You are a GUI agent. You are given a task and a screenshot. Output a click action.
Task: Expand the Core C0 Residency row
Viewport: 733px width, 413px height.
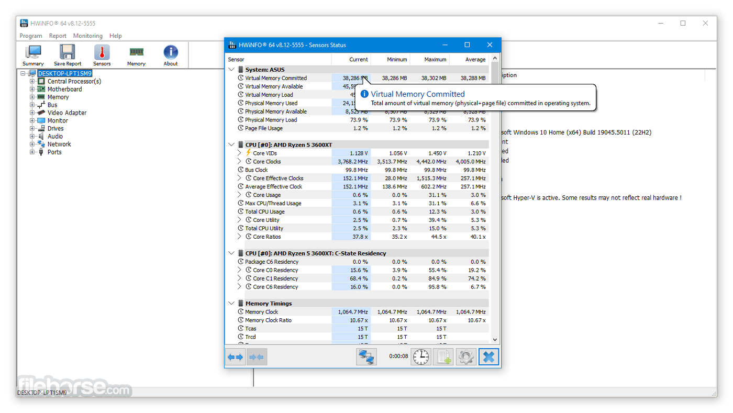[x=240, y=270]
